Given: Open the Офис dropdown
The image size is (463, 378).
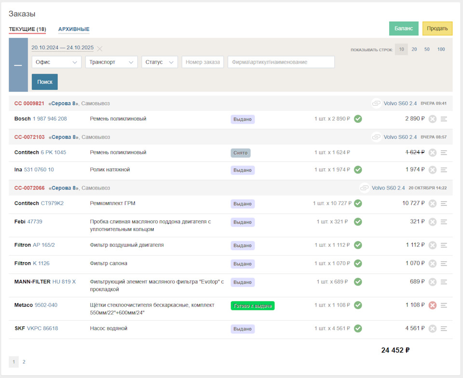Looking at the screenshot, I should point(56,62).
